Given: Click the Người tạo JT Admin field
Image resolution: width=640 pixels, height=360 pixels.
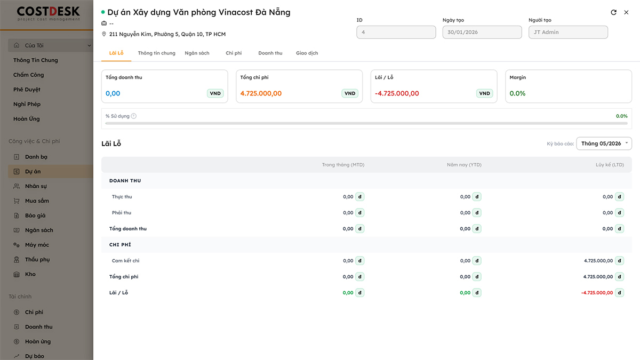Looking at the screenshot, I should 568,32.
